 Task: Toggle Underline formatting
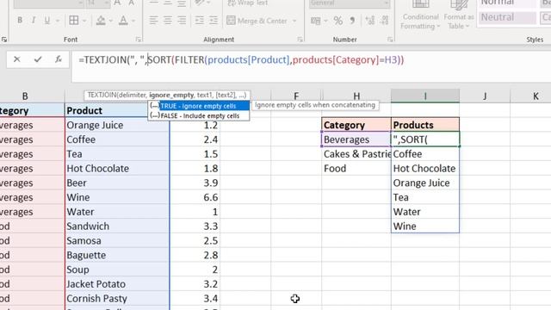tap(46, 21)
